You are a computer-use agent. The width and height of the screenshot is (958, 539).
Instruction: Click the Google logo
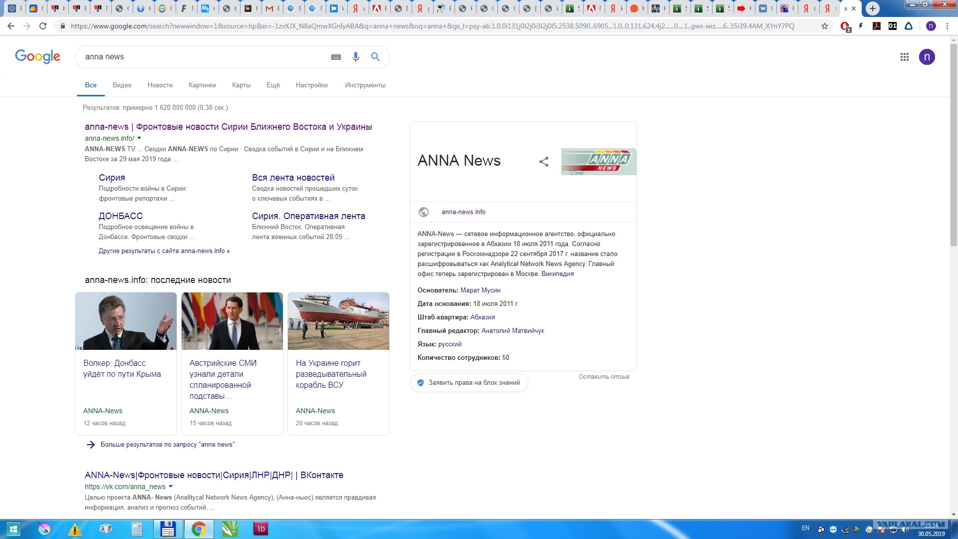pos(37,56)
